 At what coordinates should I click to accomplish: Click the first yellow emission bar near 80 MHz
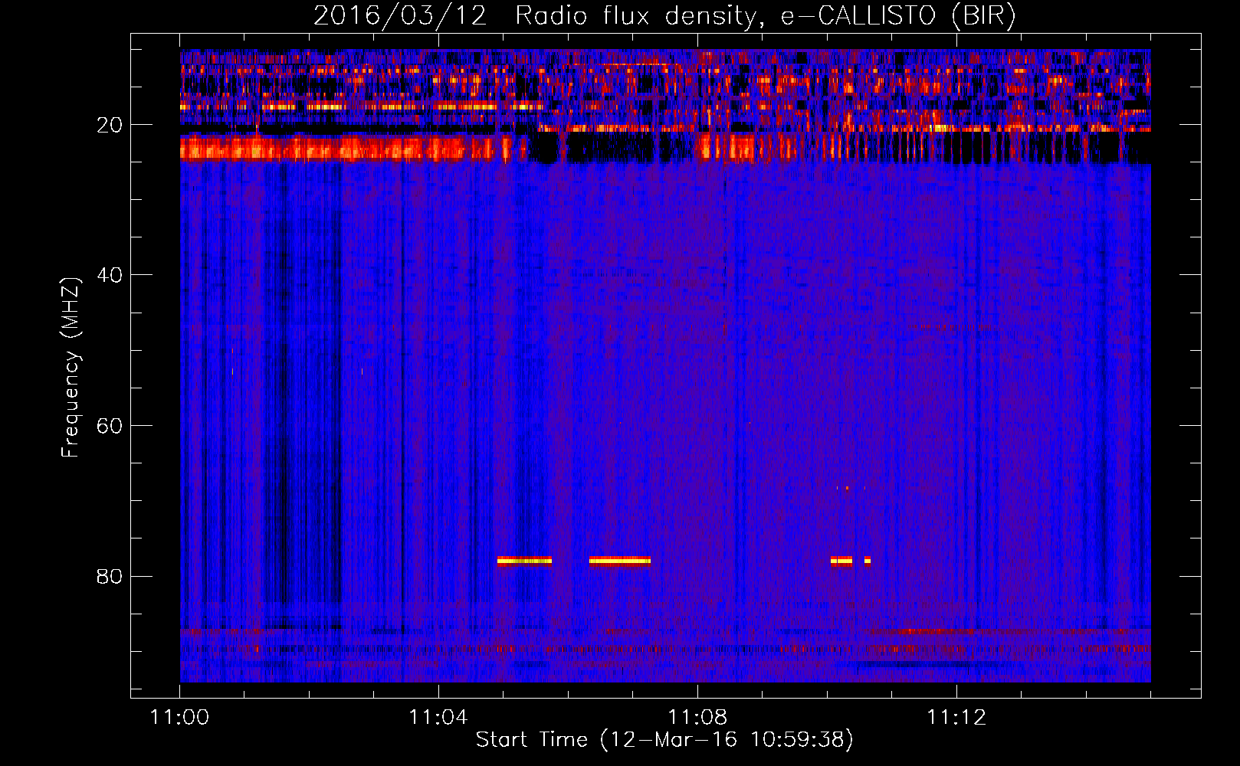(x=524, y=561)
